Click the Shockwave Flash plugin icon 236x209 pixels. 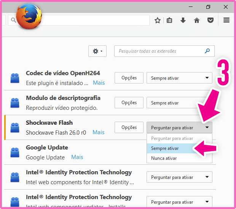tap(15, 127)
